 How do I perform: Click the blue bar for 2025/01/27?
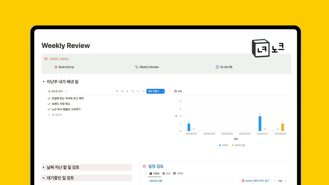pos(189,127)
